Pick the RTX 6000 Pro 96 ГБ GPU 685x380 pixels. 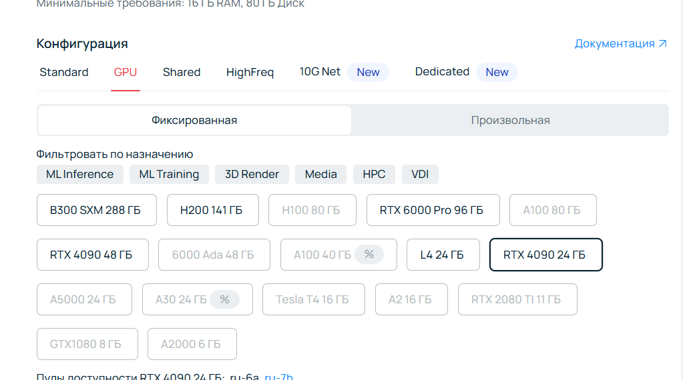tap(433, 210)
